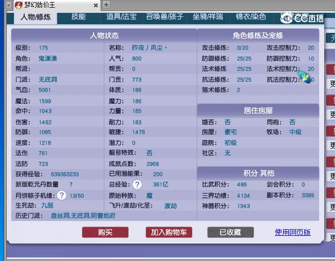The height and width of the screenshot is (261, 335).
Task: Click the 新版乾元丹数量 value 7
Action: coord(71,184)
